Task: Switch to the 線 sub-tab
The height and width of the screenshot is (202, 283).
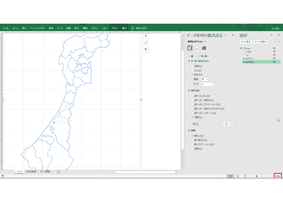Action: tap(191, 56)
